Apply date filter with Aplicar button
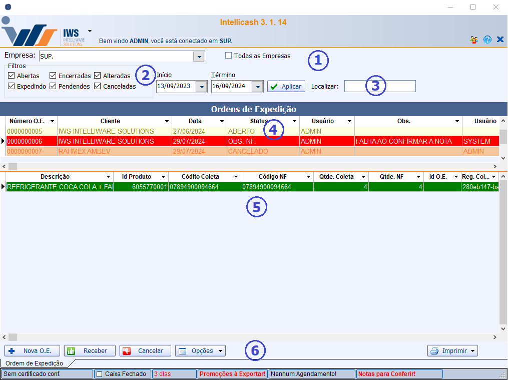This screenshot has height=380, width=508. (x=286, y=87)
